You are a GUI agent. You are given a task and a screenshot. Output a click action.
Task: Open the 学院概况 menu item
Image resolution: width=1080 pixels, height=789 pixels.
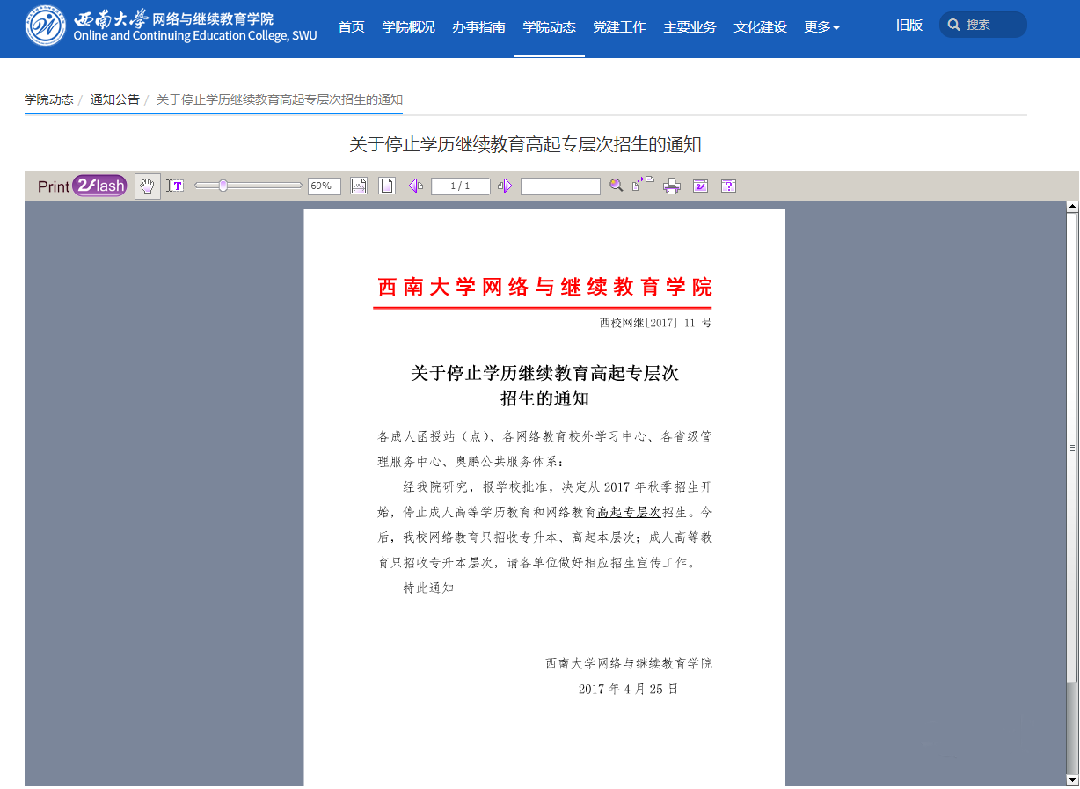tap(409, 27)
